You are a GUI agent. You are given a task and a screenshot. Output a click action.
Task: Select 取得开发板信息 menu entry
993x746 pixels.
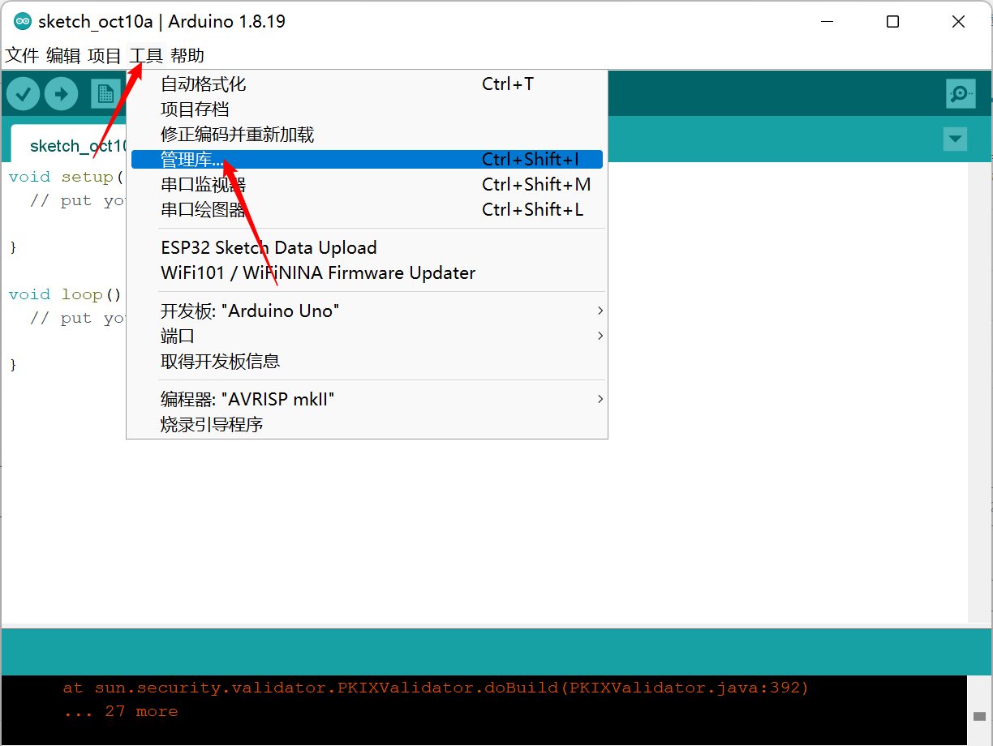[x=367, y=361]
